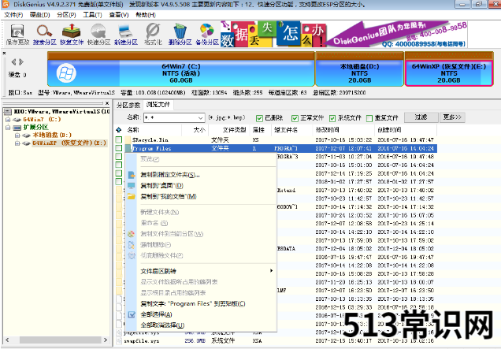Click the 过滤 filter button
This screenshot has width=501, height=349.
click(x=421, y=117)
